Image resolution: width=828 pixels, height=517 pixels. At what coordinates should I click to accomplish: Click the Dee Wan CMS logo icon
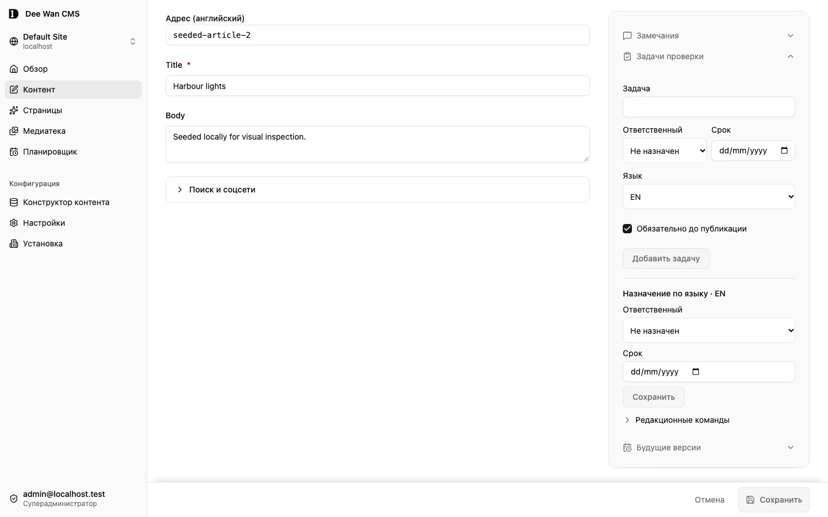tap(14, 14)
